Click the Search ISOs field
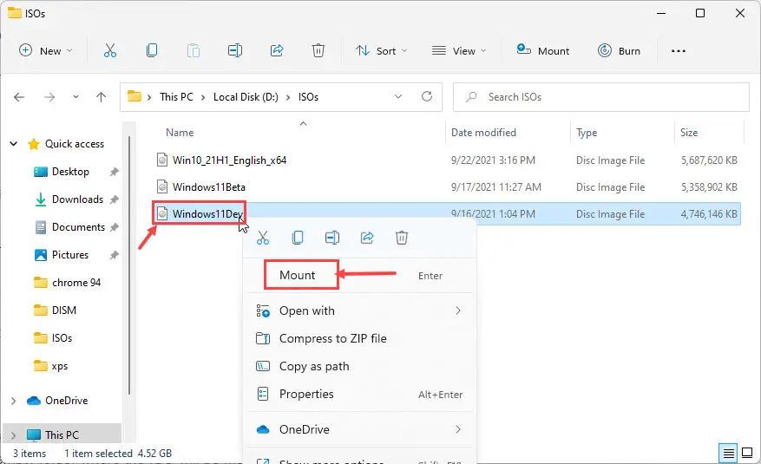 click(x=600, y=97)
